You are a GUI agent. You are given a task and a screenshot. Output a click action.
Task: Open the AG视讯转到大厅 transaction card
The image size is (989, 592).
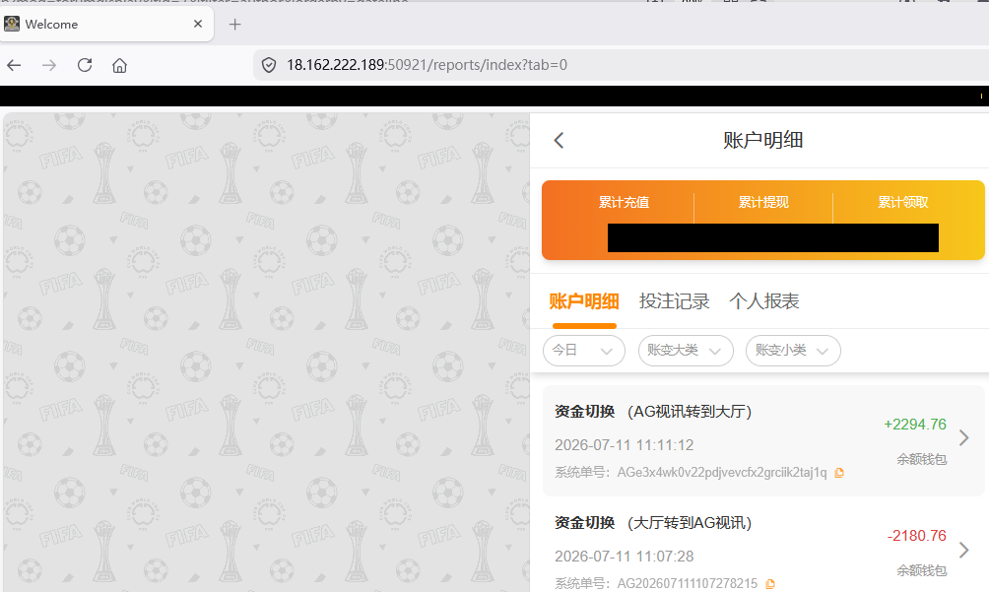[x=763, y=440]
